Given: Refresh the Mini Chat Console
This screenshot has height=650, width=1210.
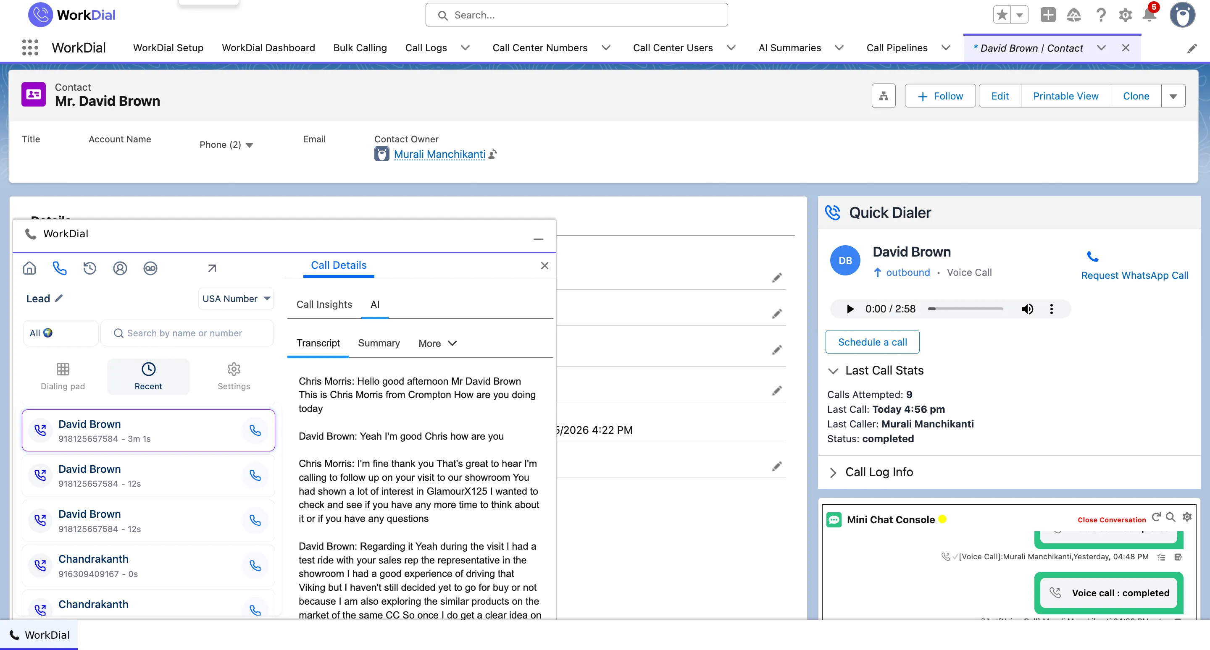Looking at the screenshot, I should pyautogui.click(x=1156, y=517).
